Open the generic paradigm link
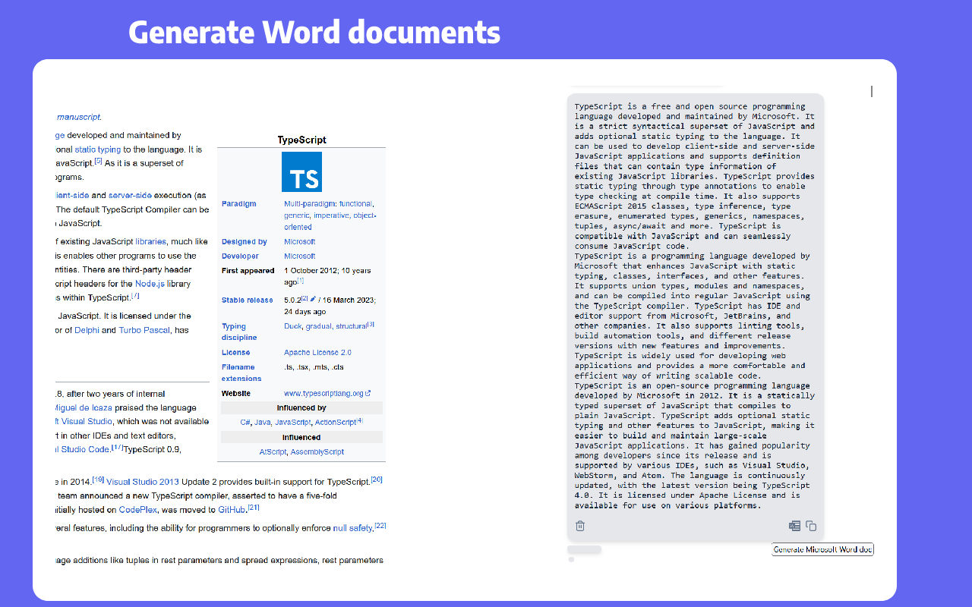 point(297,215)
